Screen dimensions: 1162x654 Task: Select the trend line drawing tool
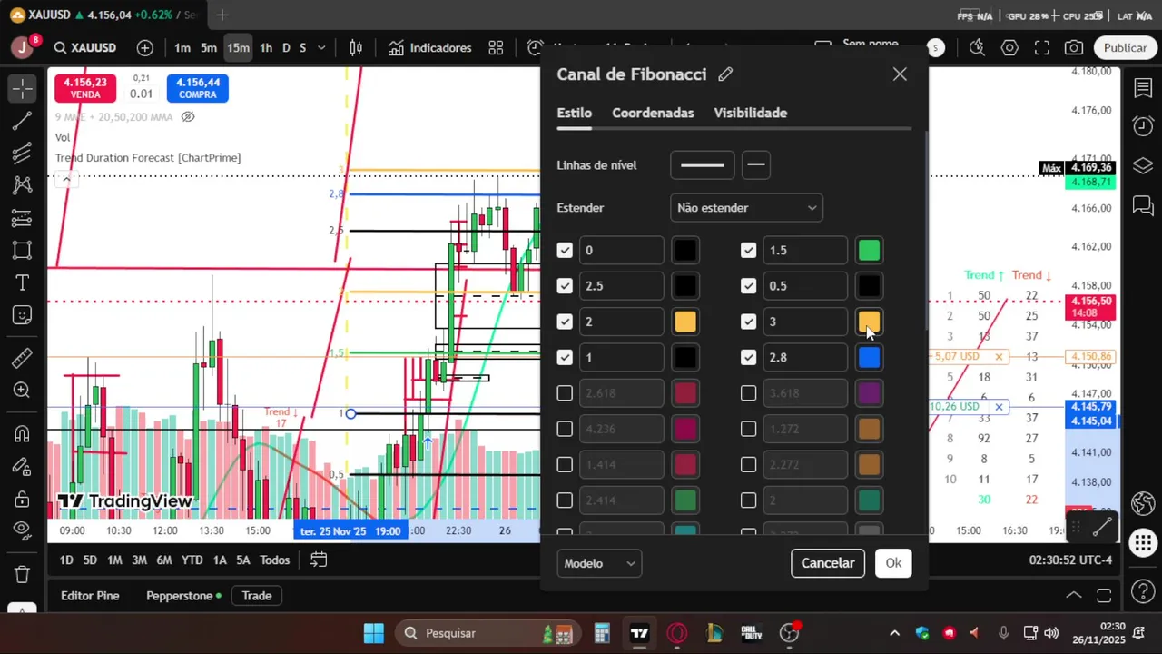(22, 121)
